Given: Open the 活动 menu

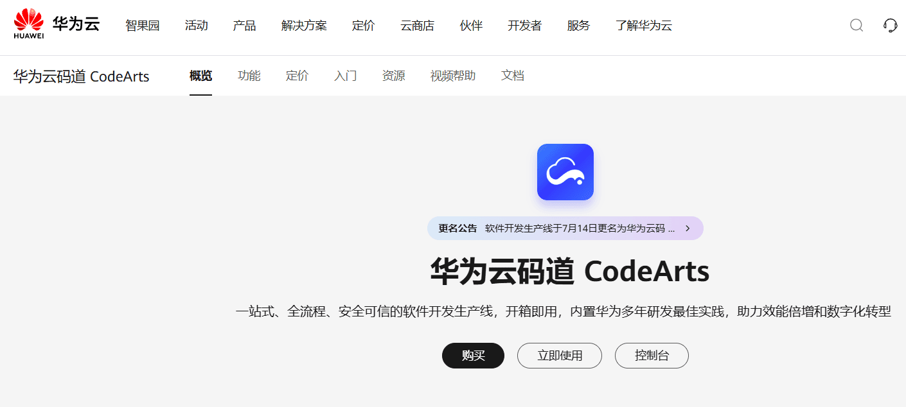Looking at the screenshot, I should [x=197, y=26].
